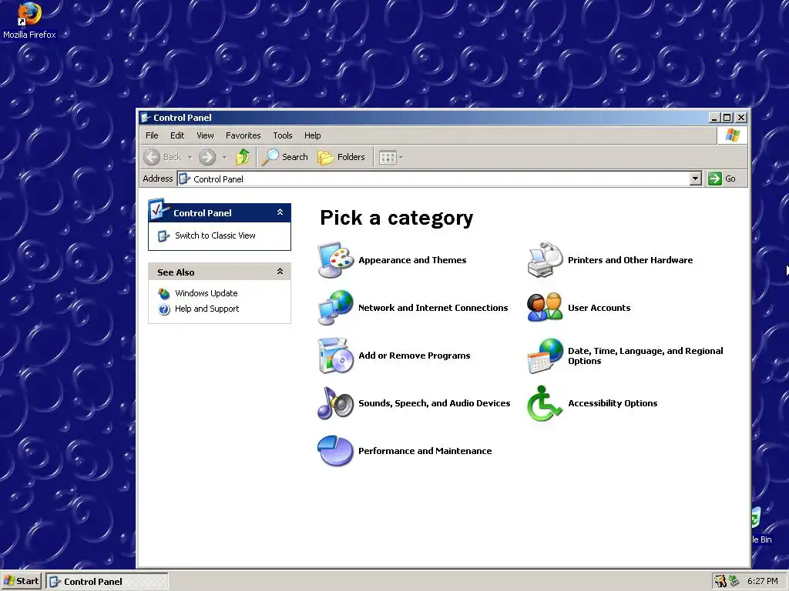Click the Help and Support question icon

(164, 309)
